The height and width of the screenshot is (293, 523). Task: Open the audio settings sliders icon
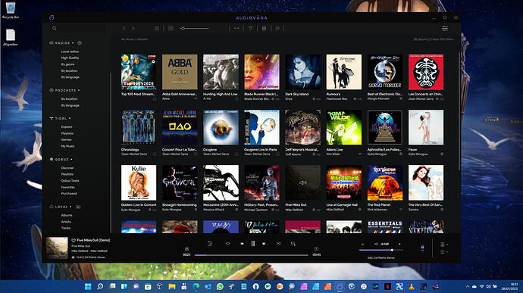point(445,28)
